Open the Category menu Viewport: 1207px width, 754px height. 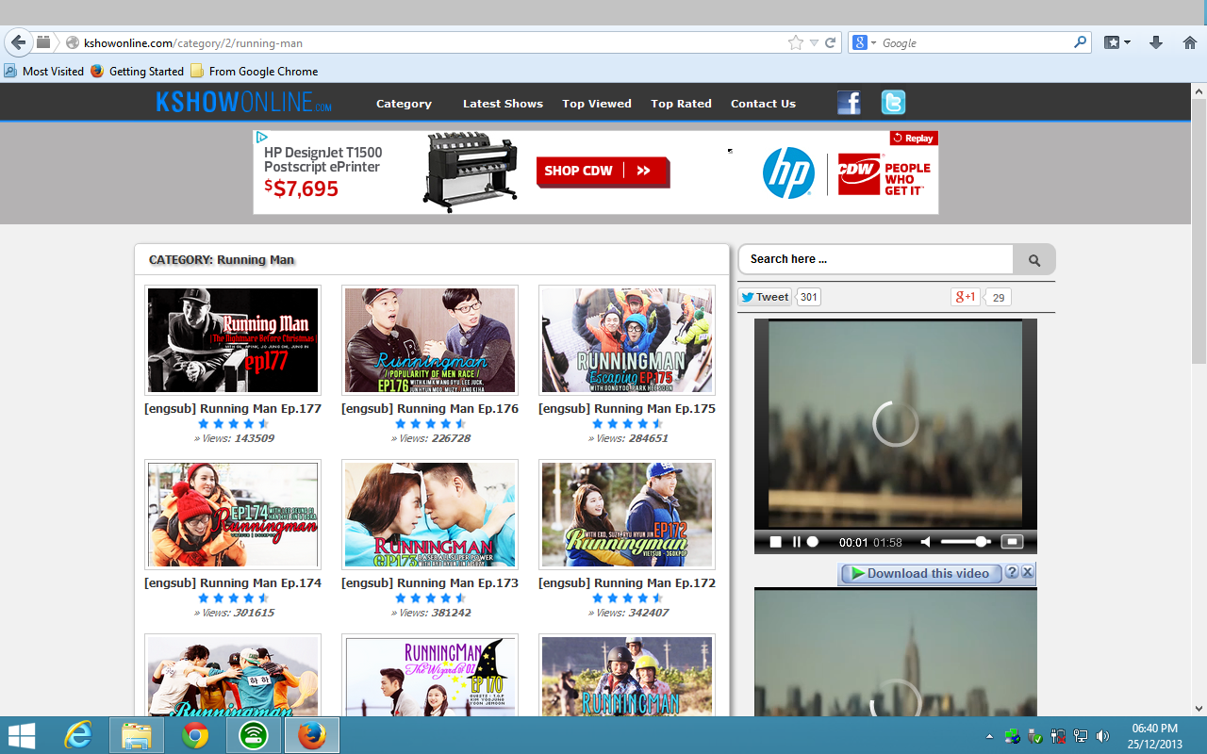[404, 104]
